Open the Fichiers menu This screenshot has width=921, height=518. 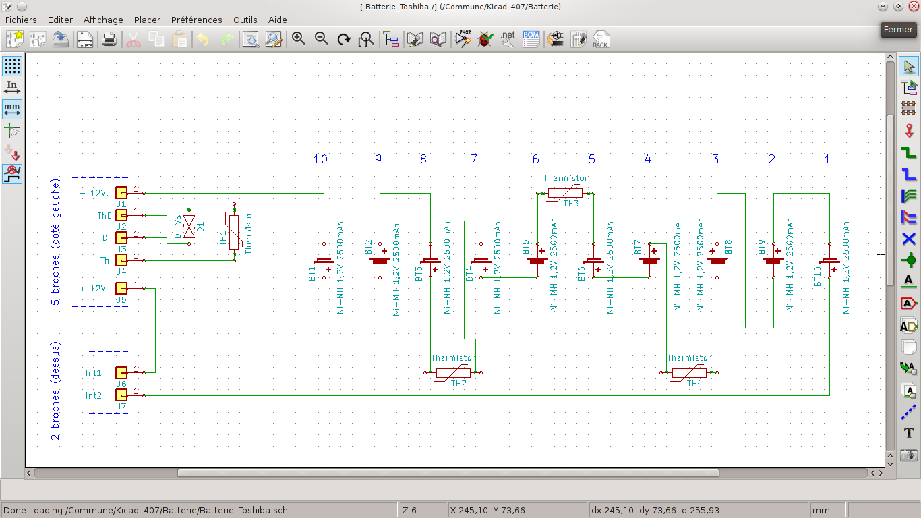21,20
